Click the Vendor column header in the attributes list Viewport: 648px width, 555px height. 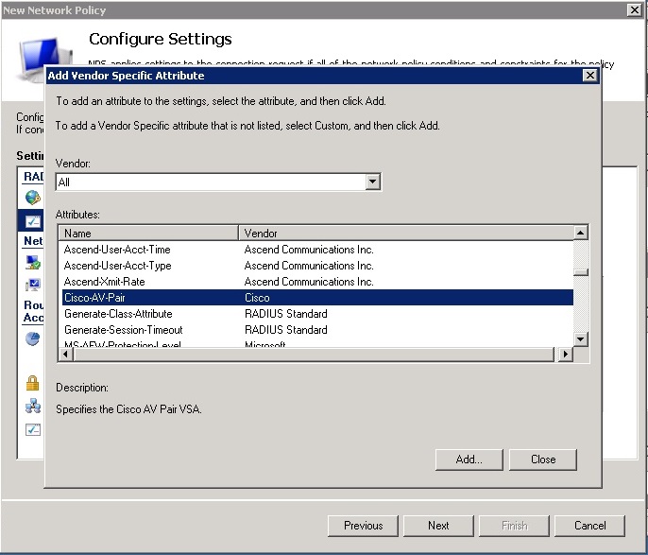pos(404,233)
